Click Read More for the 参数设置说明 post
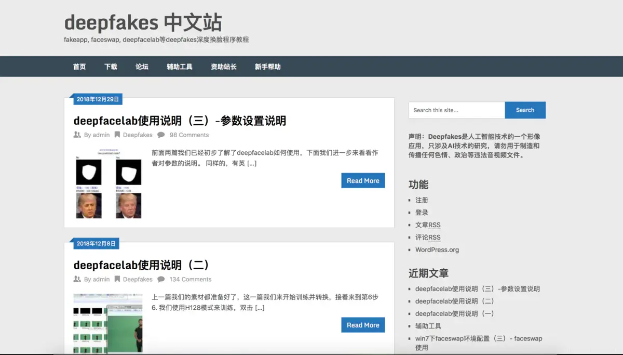This screenshot has width=623, height=355. point(363,180)
